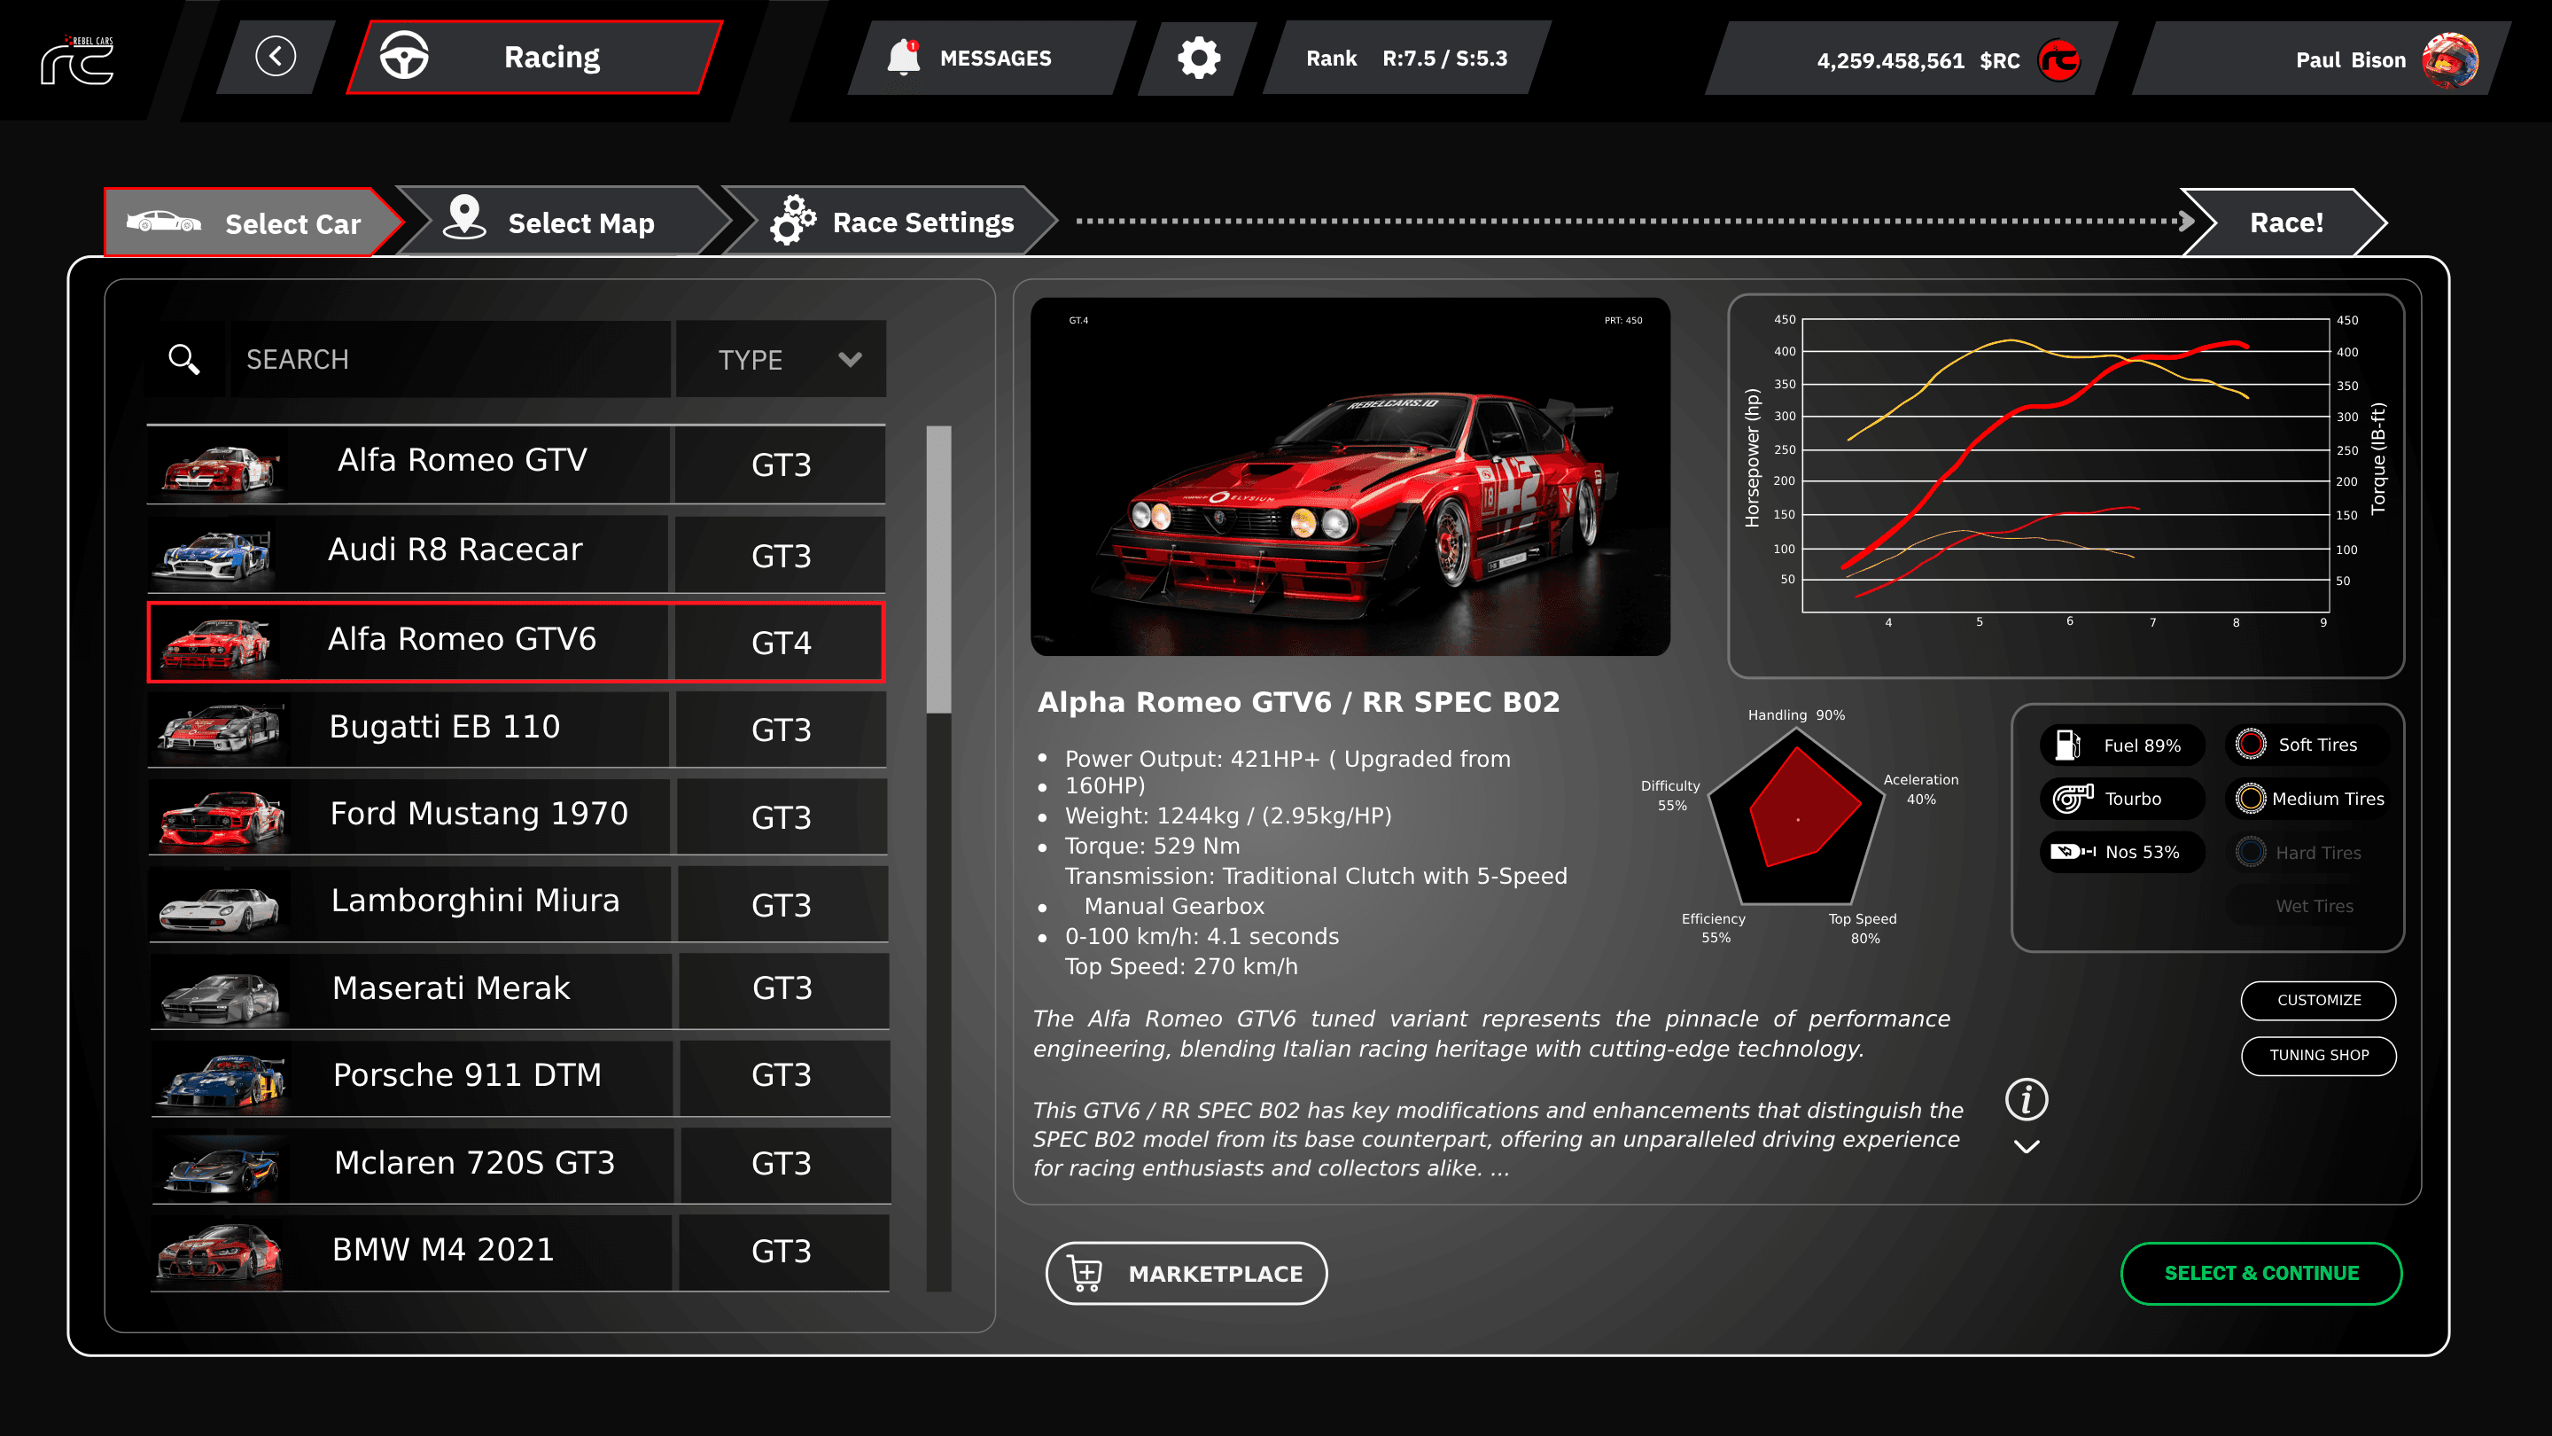Toggle the Tourbo upgrade
The width and height of the screenshot is (2552, 1436).
tap(2122, 798)
